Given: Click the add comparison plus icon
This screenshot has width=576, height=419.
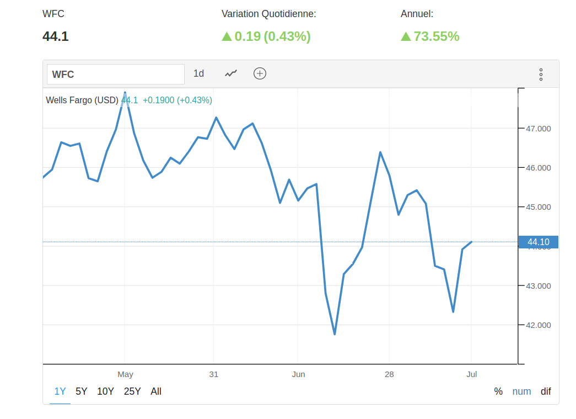Looking at the screenshot, I should pos(260,73).
